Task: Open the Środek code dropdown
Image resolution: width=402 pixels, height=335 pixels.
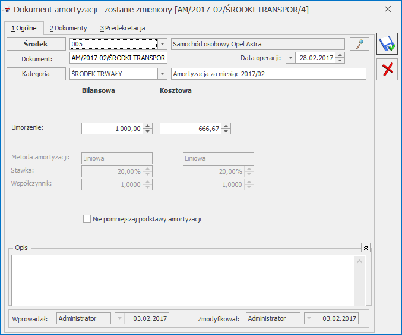Action: point(163,44)
